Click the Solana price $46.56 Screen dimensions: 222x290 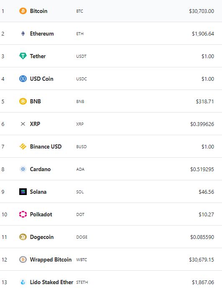click(x=206, y=192)
